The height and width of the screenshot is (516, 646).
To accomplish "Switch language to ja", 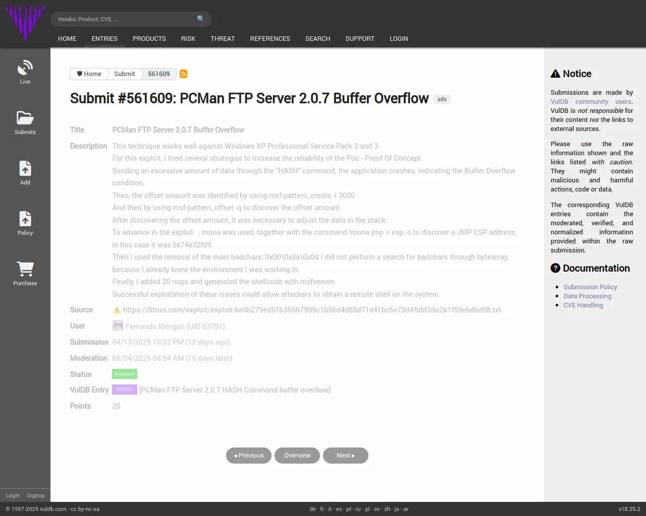I will coord(397,509).
